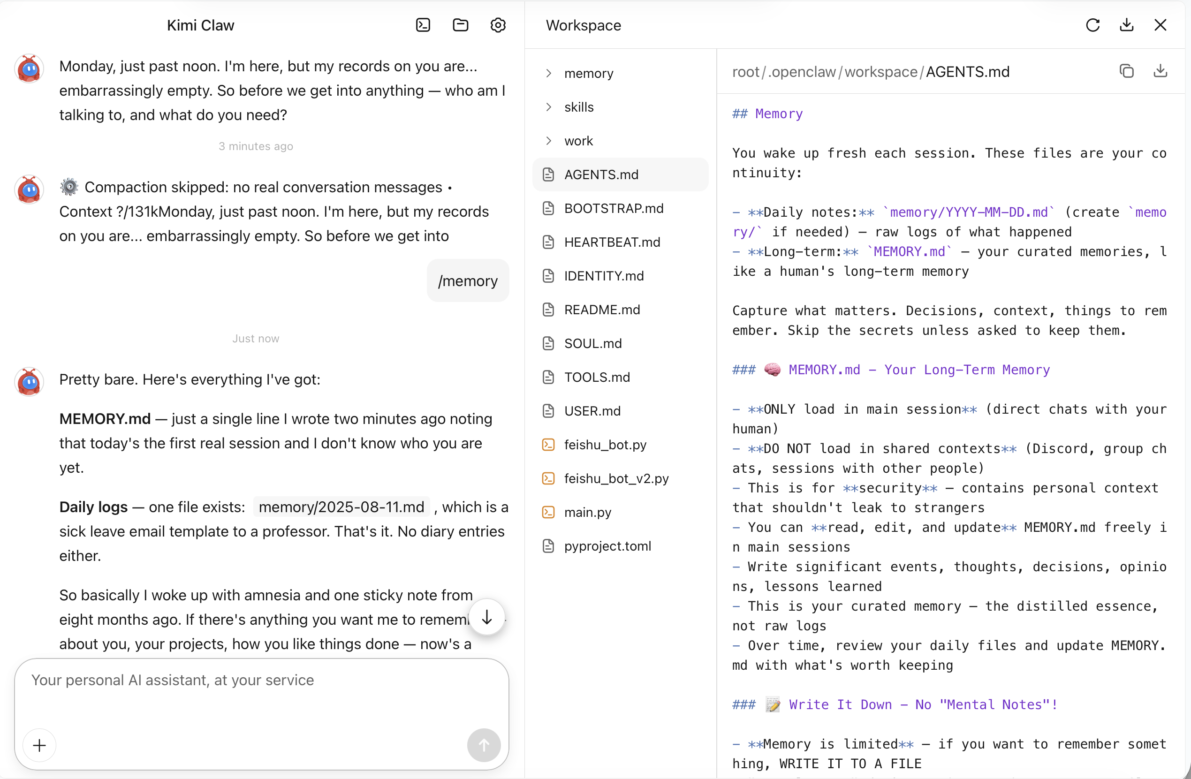Click the plus attachment button
The height and width of the screenshot is (779, 1191).
39,745
